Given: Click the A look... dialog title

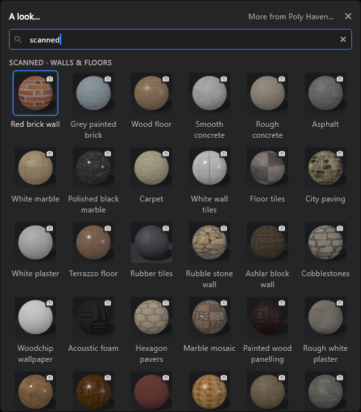Looking at the screenshot, I should pos(24,17).
